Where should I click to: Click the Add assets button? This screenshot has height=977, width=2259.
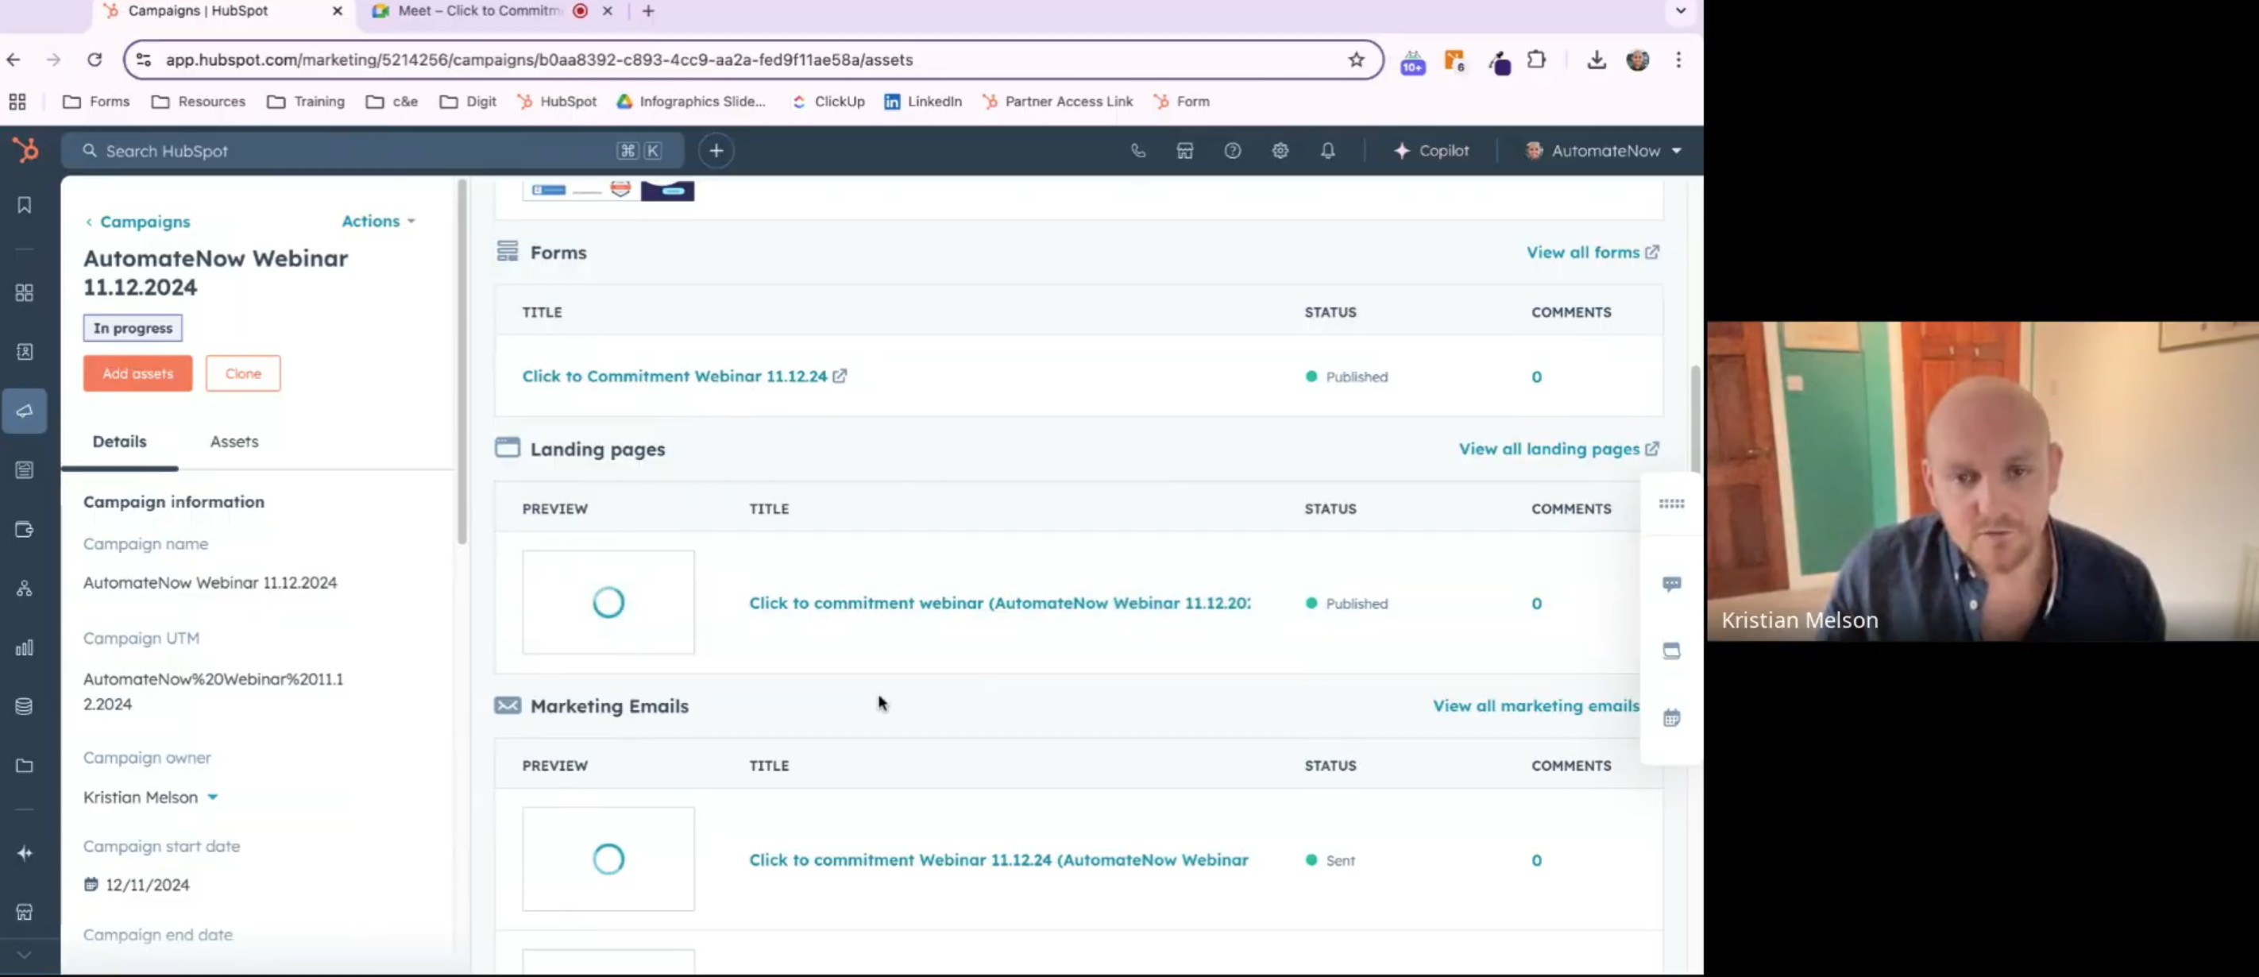(x=137, y=373)
